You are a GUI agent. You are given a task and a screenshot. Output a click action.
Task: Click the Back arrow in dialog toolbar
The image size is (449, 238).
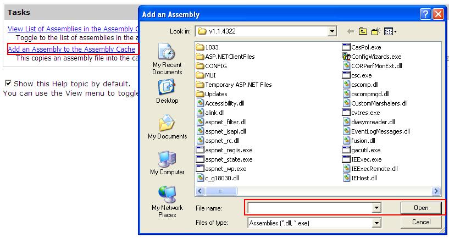coord(350,31)
